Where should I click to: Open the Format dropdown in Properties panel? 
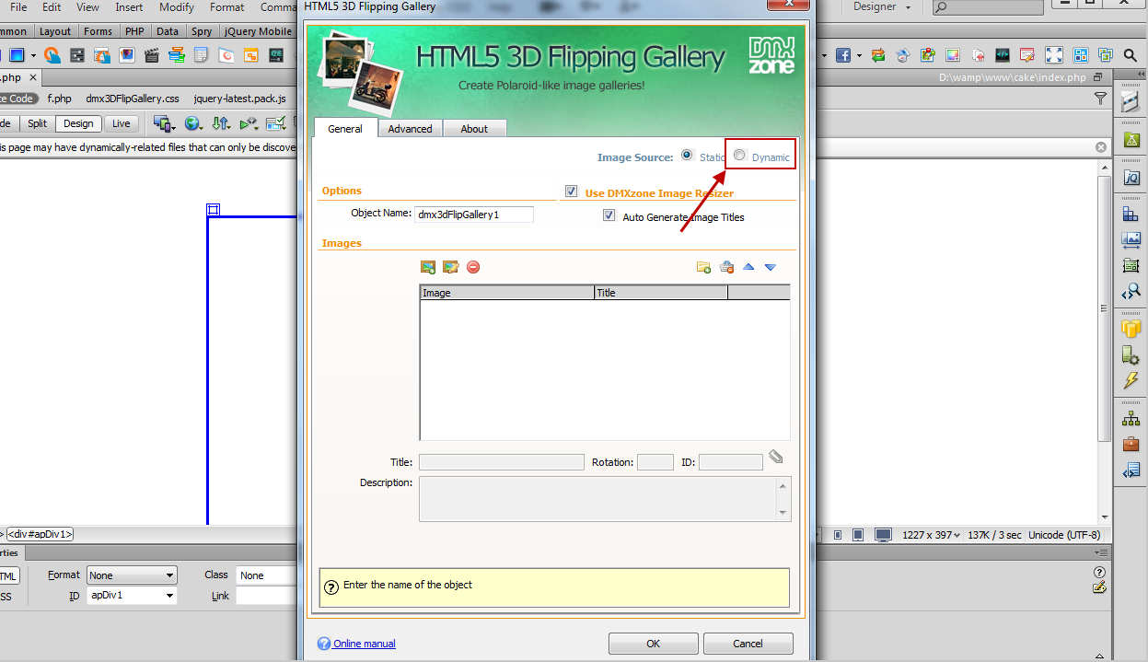(131, 575)
